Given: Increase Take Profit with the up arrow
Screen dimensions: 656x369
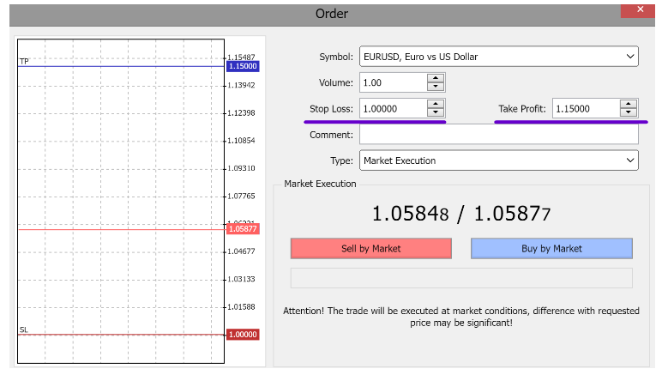Looking at the screenshot, I should coord(629,104).
